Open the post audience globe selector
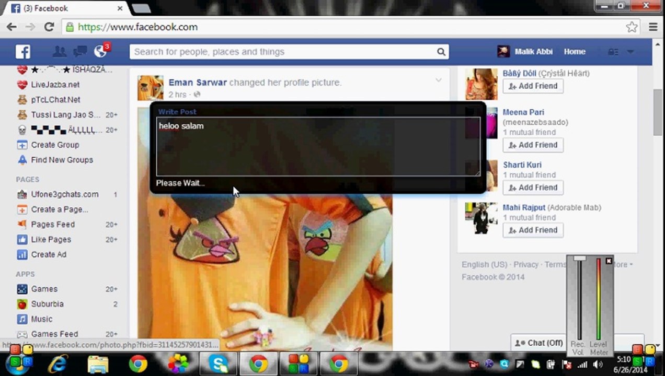Image resolution: width=665 pixels, height=376 pixels. pos(197,95)
